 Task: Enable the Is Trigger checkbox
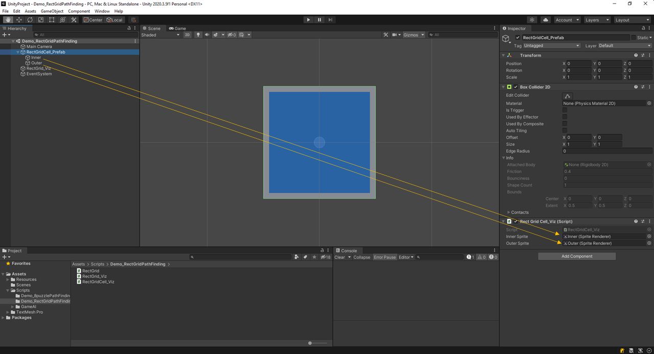(x=564, y=110)
